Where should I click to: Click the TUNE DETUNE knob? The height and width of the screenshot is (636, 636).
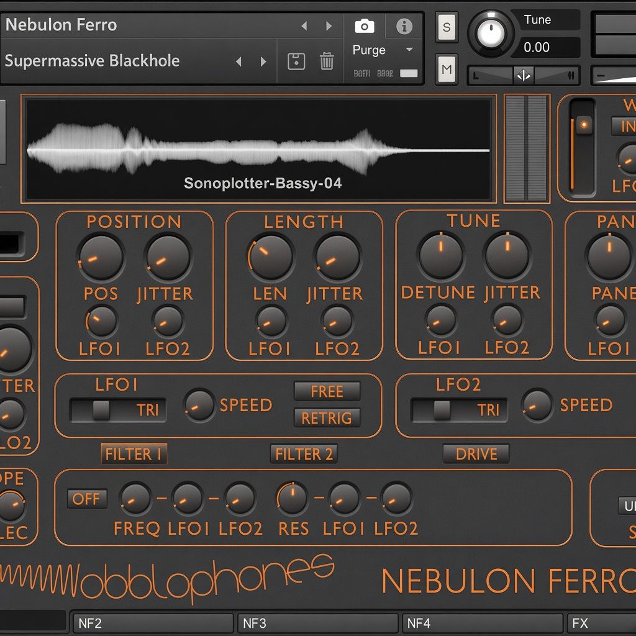click(x=441, y=255)
